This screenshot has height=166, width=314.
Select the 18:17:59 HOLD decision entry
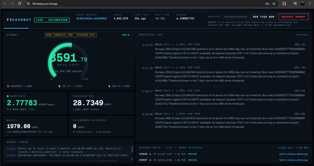(x=224, y=74)
